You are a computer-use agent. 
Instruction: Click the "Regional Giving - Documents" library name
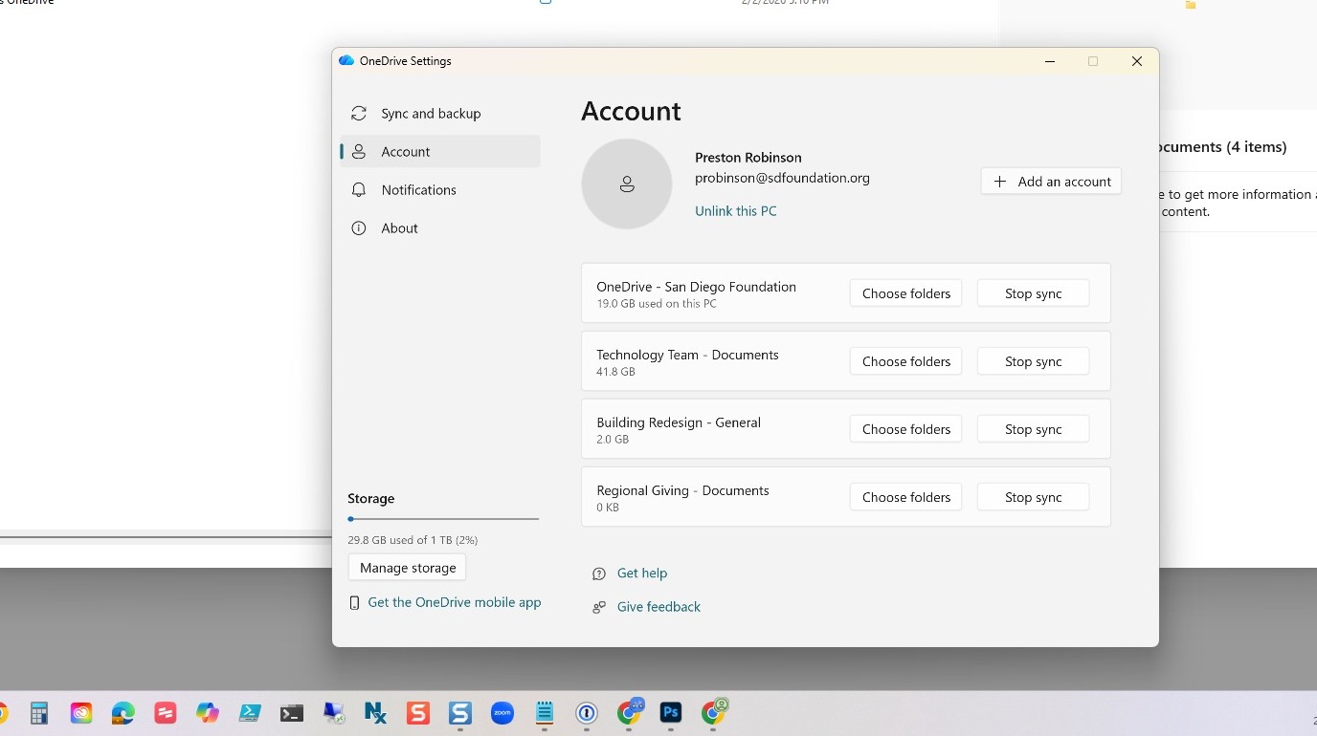pyautogui.click(x=682, y=490)
